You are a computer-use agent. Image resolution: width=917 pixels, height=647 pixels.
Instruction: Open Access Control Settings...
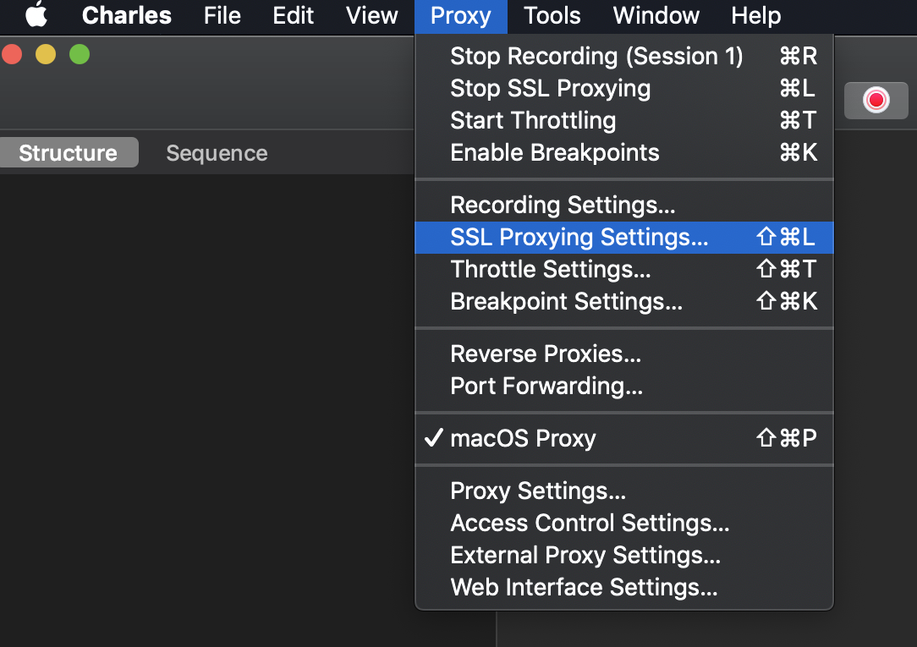(x=624, y=523)
